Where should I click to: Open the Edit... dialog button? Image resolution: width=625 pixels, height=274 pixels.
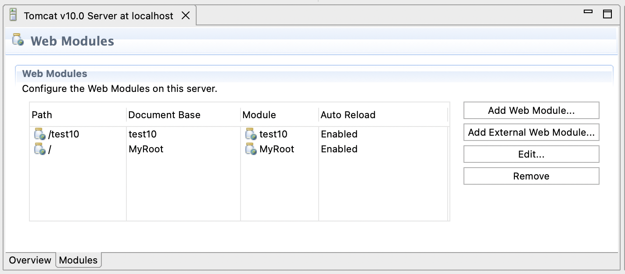(x=531, y=154)
